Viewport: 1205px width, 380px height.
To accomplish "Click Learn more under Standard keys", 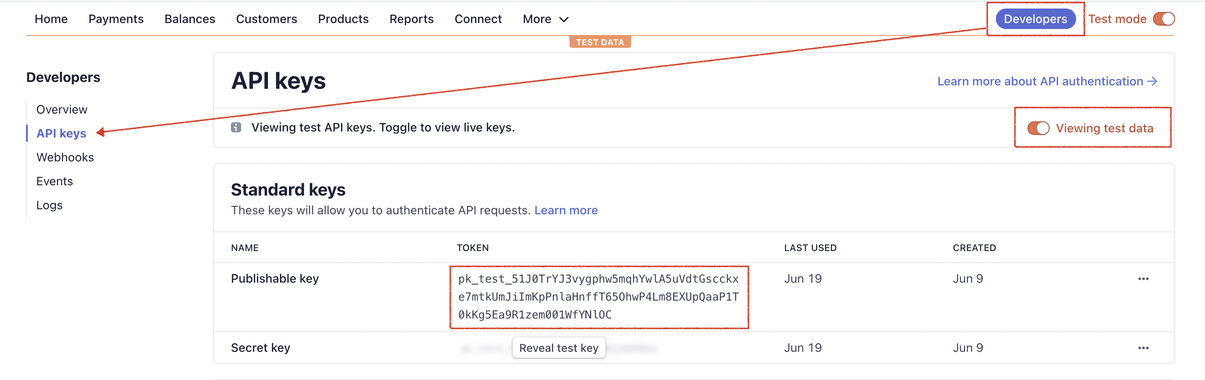I will tap(566, 210).
